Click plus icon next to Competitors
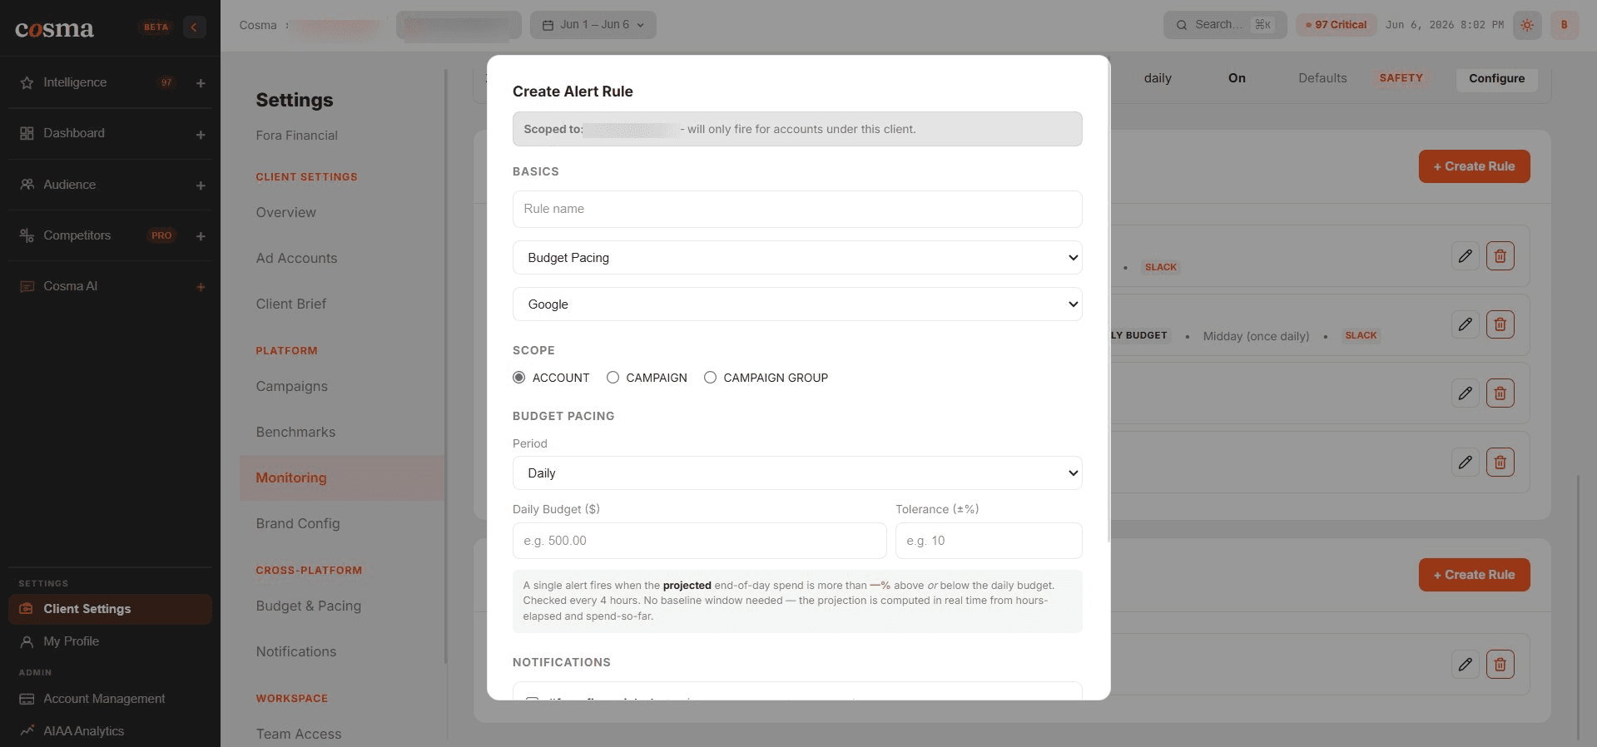The image size is (1597, 747). point(201,236)
